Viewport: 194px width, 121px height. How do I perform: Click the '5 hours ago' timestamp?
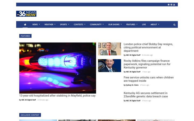click(x=147, y=101)
